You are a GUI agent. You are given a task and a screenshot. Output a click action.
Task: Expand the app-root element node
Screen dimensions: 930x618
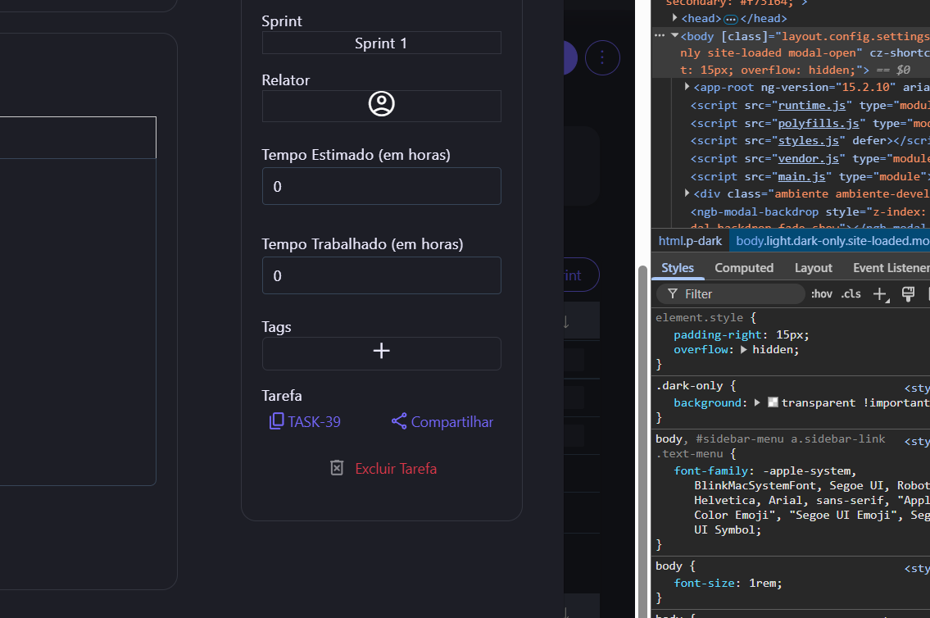click(687, 87)
